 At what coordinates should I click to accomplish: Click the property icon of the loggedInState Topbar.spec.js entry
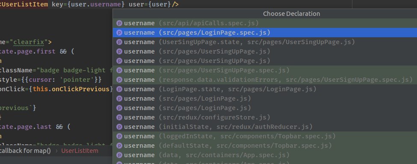(x=119, y=137)
